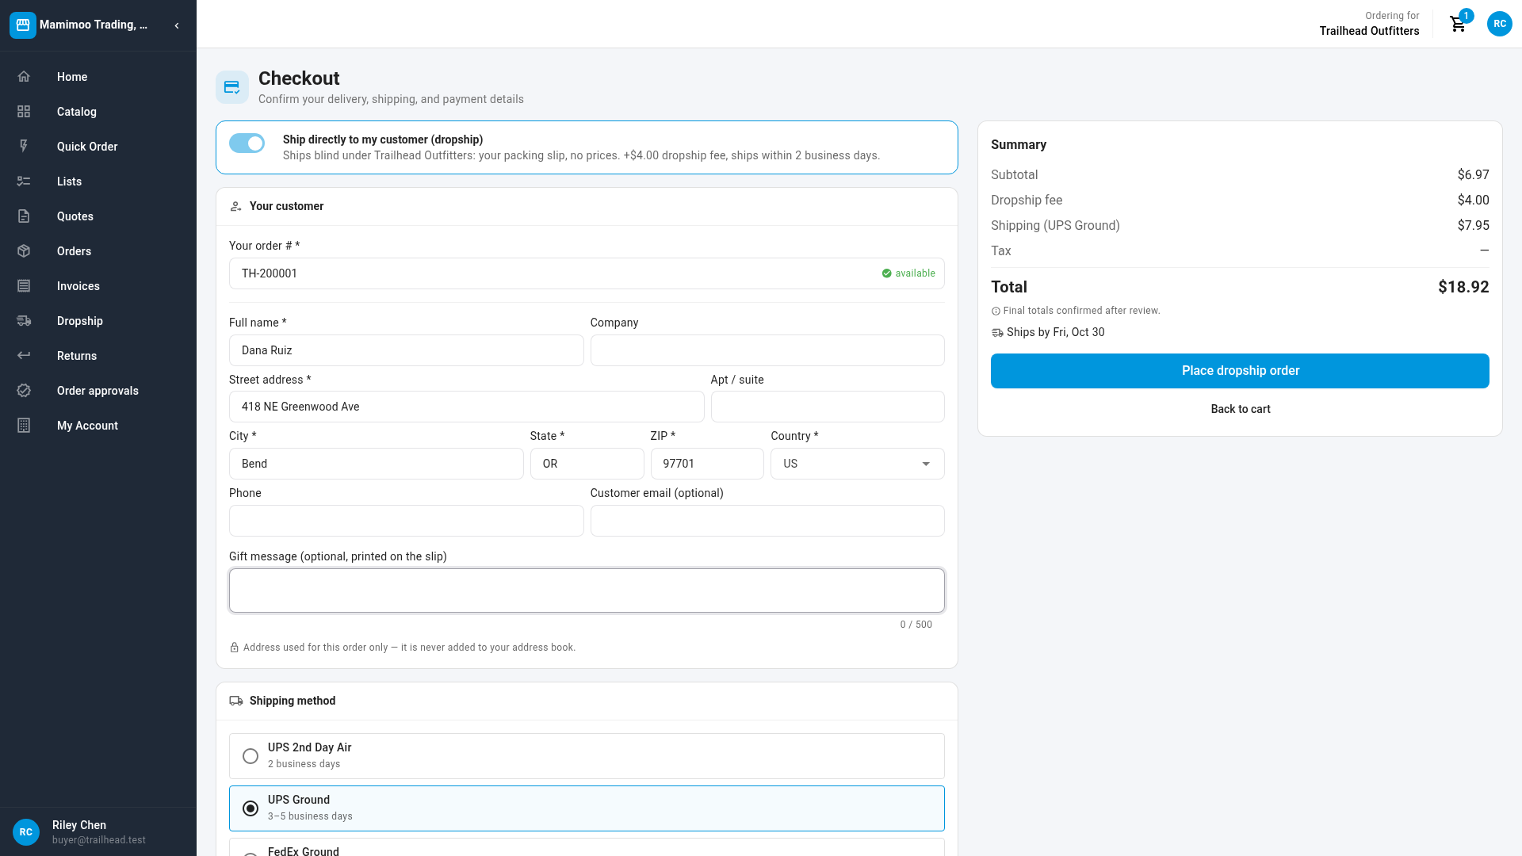Select UPS Ground radio option
The image size is (1522, 856).
point(250,808)
